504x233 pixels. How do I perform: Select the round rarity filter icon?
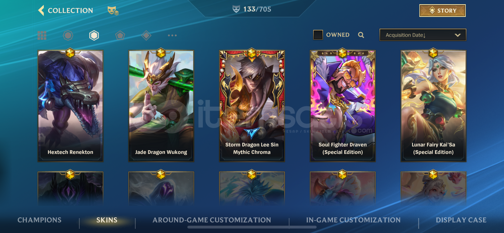click(68, 35)
